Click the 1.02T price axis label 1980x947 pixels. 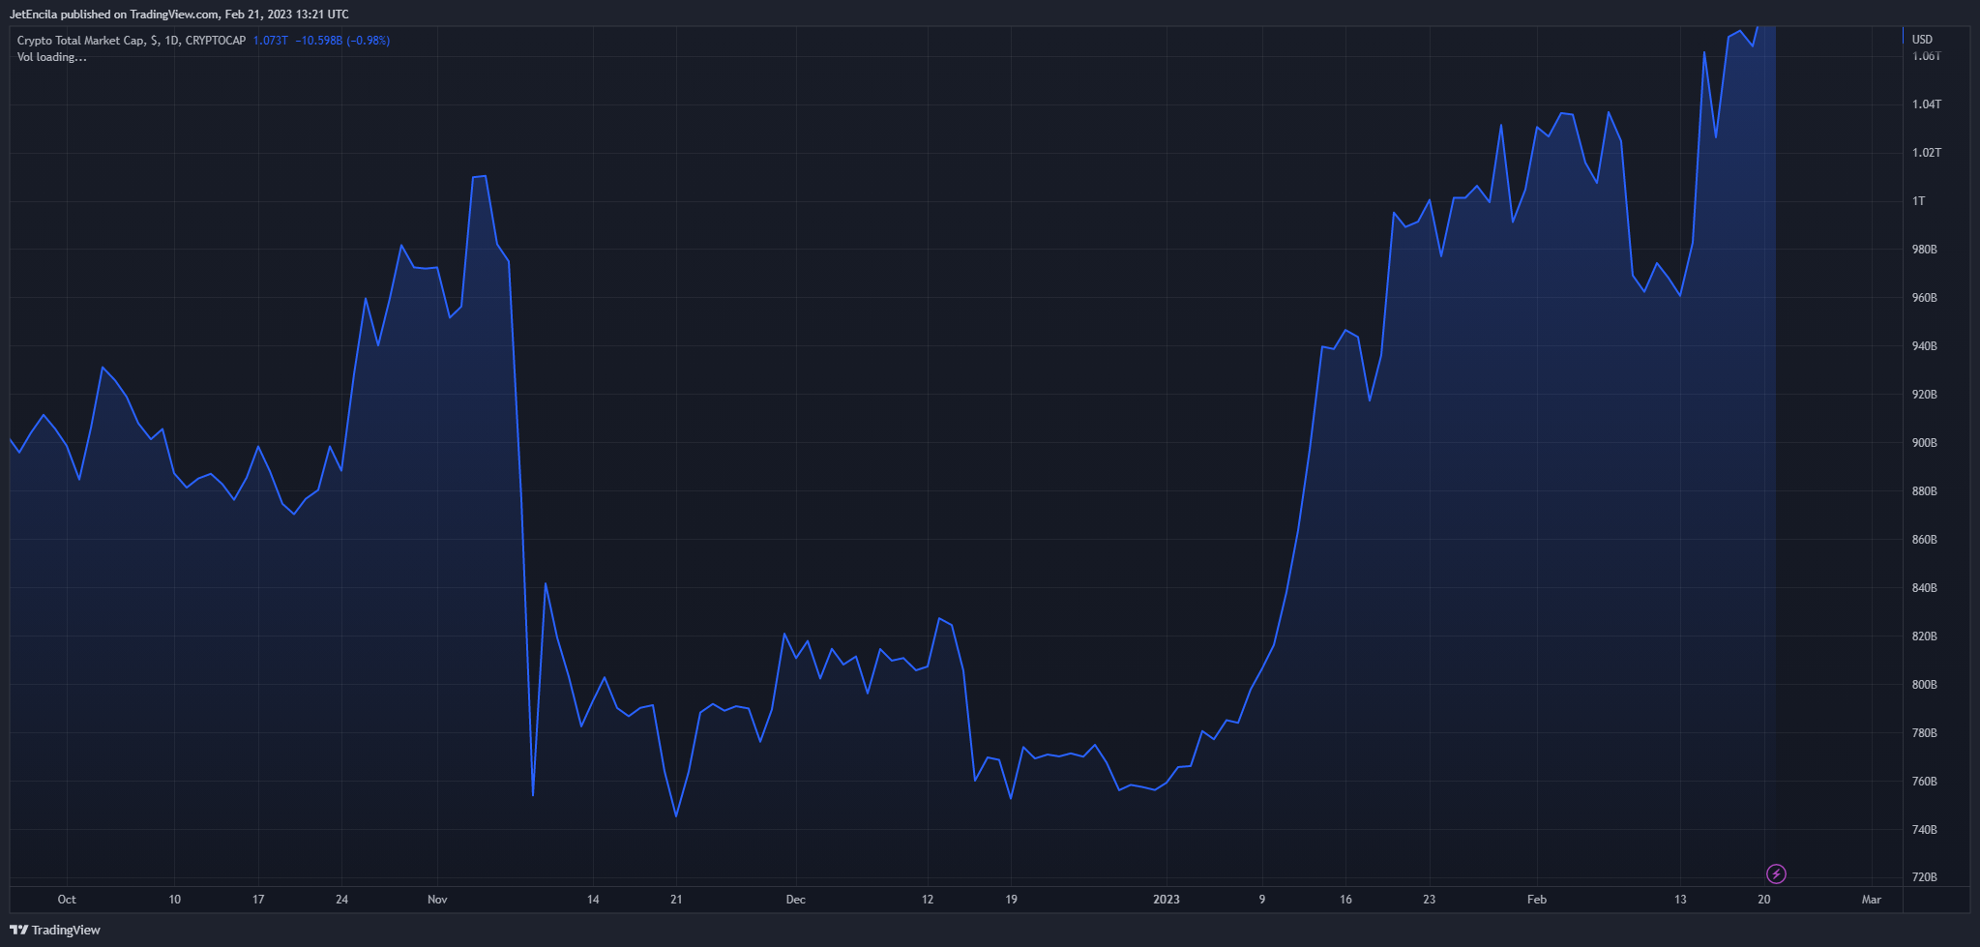click(x=1926, y=153)
